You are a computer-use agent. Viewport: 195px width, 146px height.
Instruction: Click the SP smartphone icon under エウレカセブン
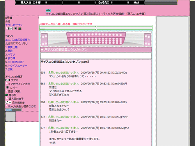11,28
